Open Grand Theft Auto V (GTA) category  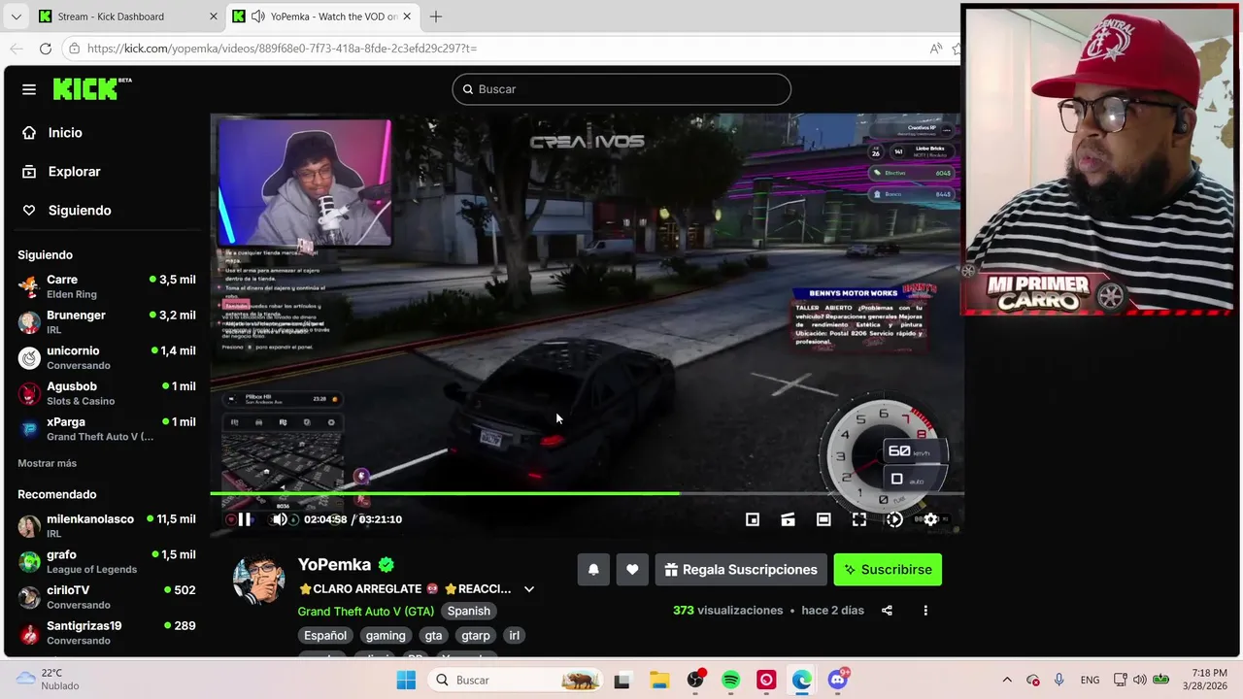click(x=366, y=611)
